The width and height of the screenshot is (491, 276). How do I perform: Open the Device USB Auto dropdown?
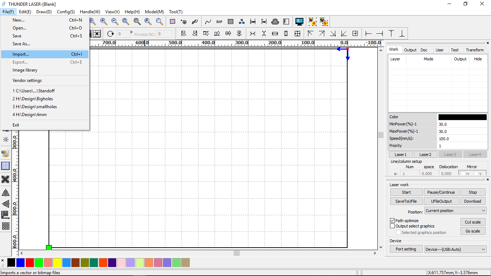click(x=455, y=249)
